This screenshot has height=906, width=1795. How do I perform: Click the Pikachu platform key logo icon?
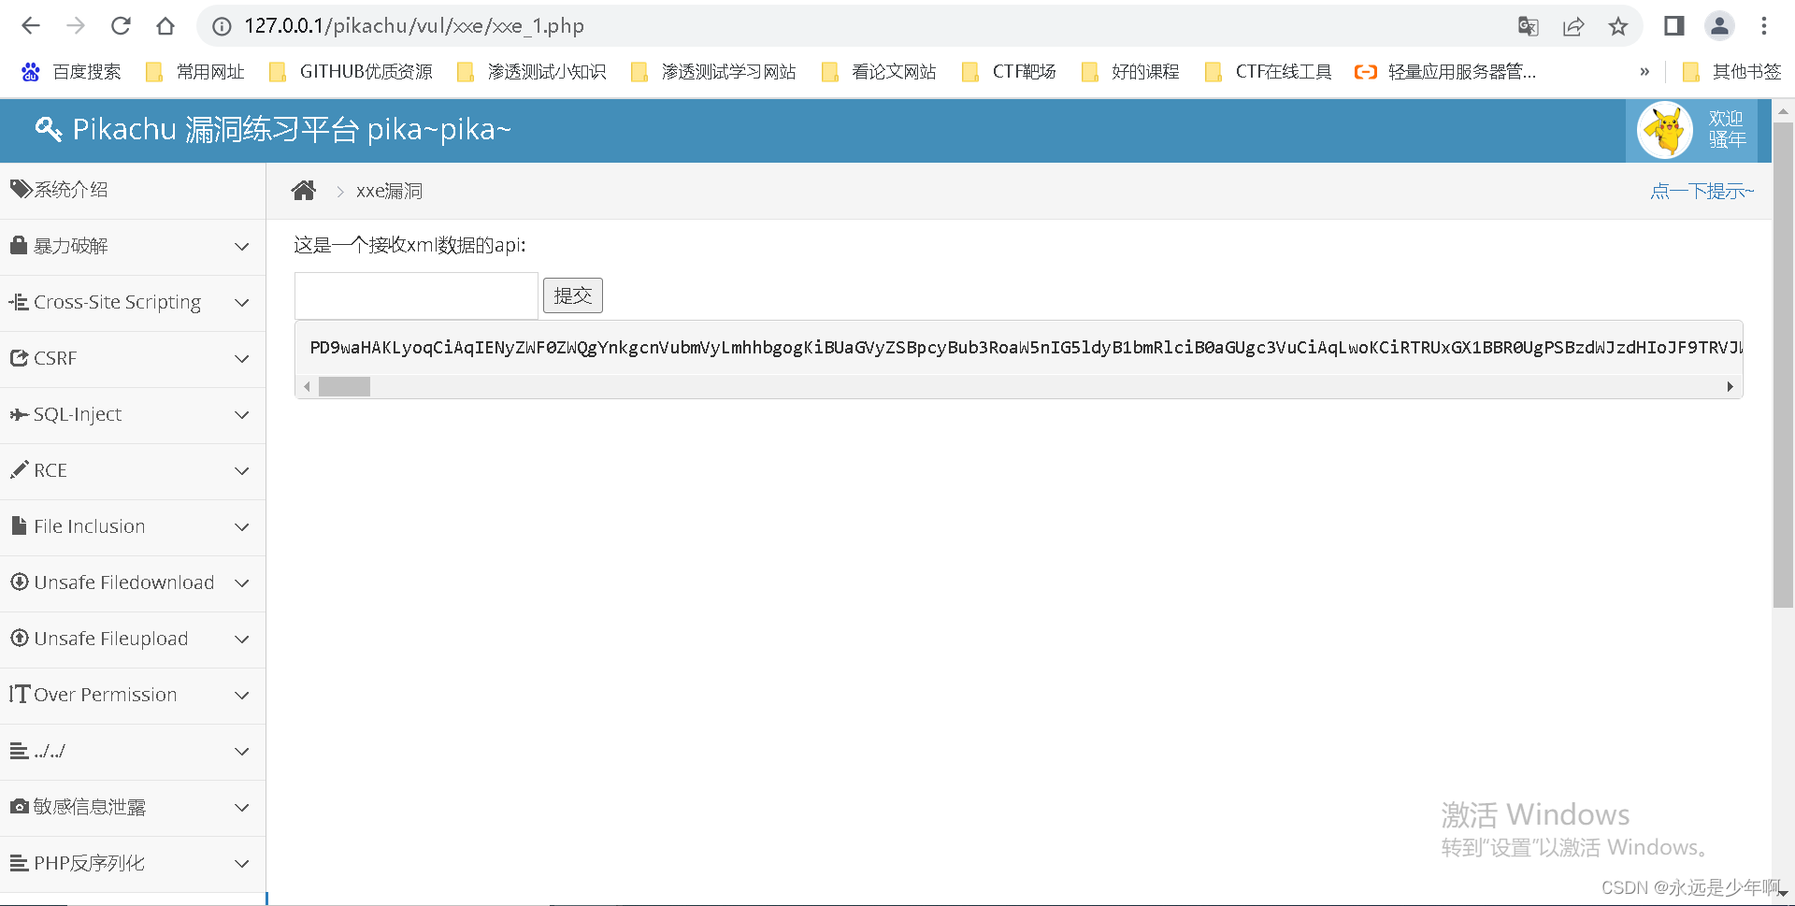coord(49,129)
